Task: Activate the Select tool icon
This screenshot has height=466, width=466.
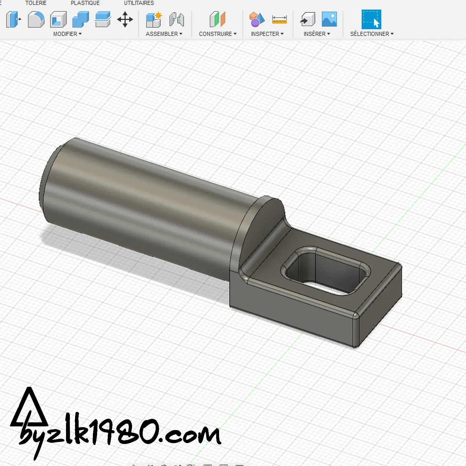Action: coord(372,19)
